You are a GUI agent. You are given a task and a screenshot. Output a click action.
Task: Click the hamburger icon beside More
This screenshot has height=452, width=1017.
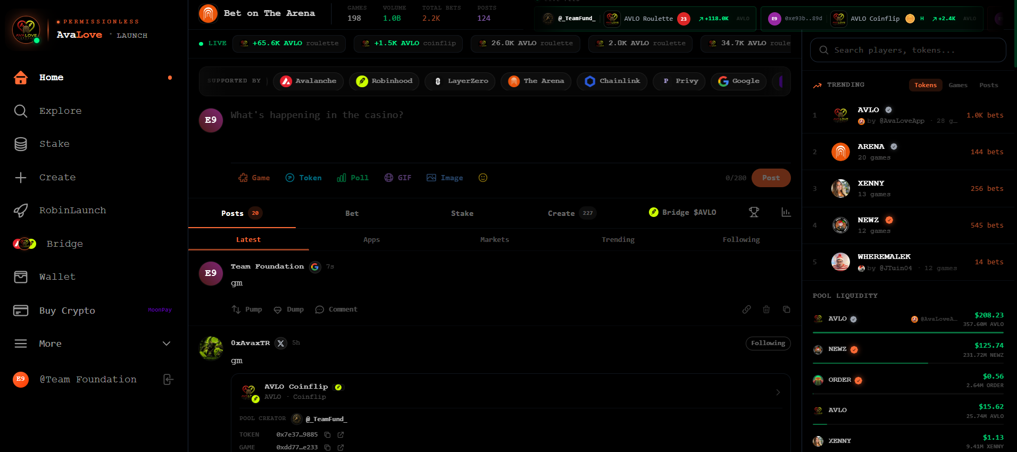[x=21, y=344]
